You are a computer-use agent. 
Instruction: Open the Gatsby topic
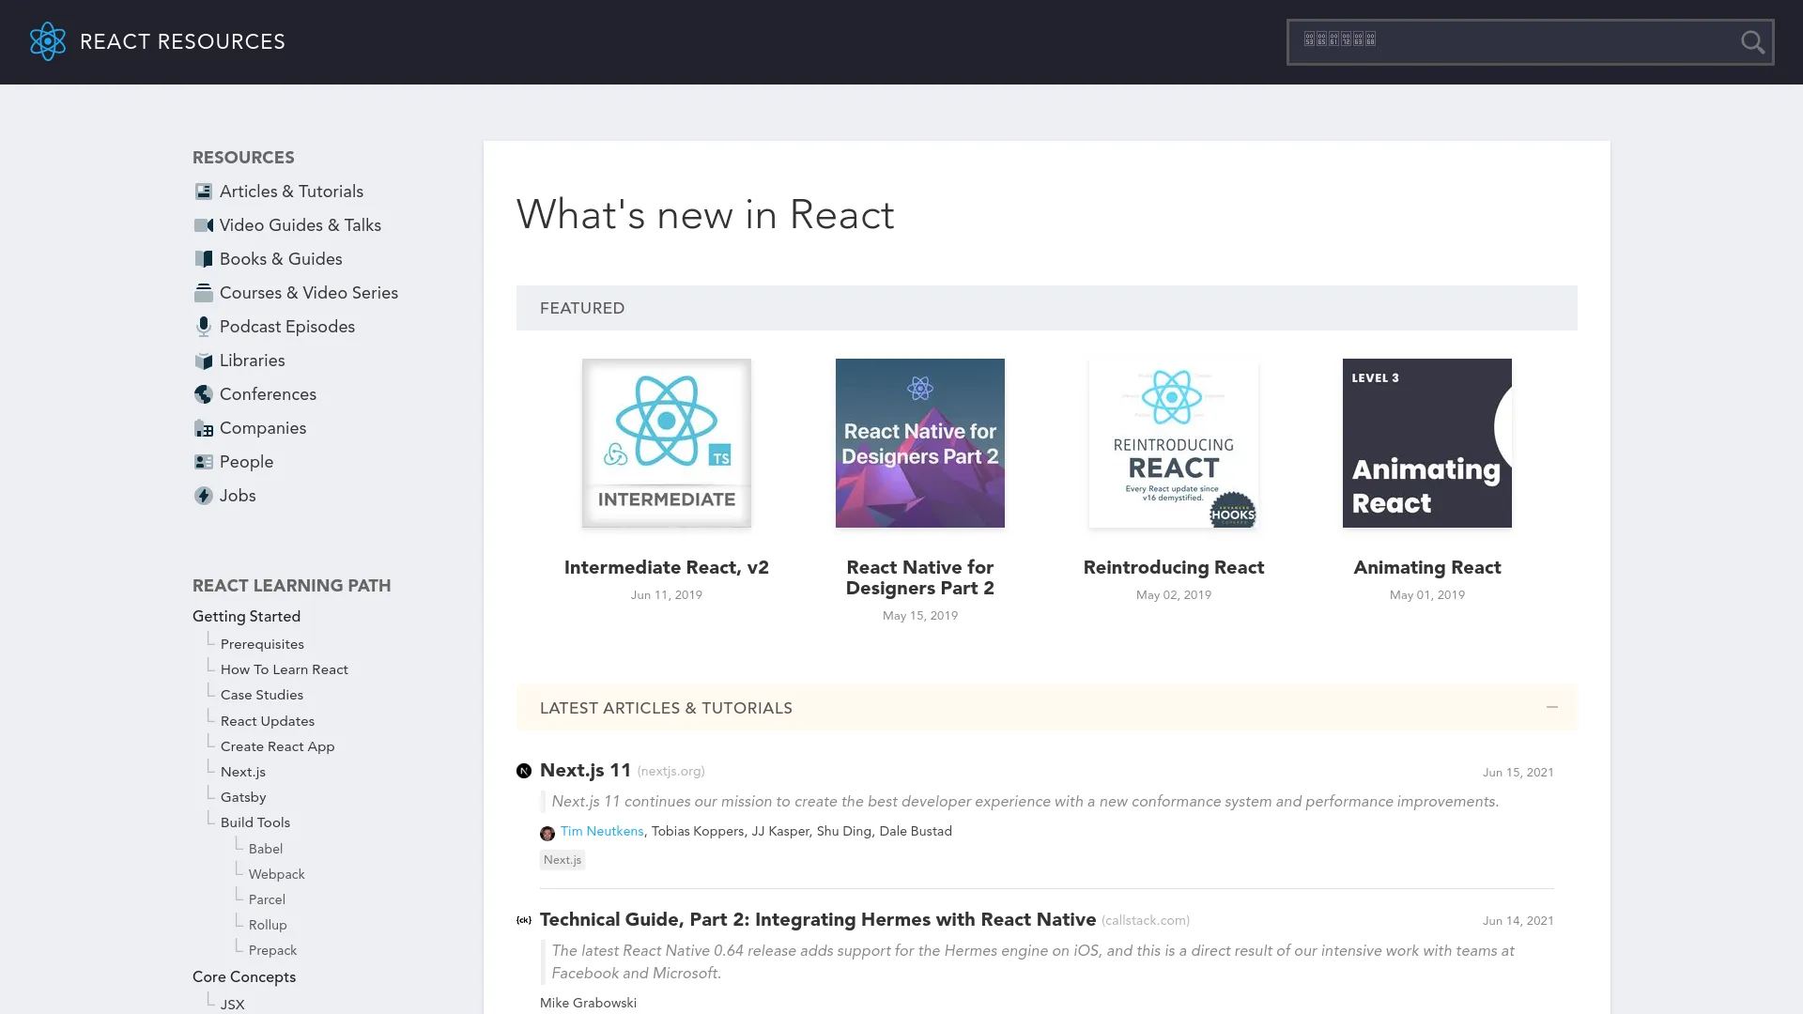click(x=243, y=798)
